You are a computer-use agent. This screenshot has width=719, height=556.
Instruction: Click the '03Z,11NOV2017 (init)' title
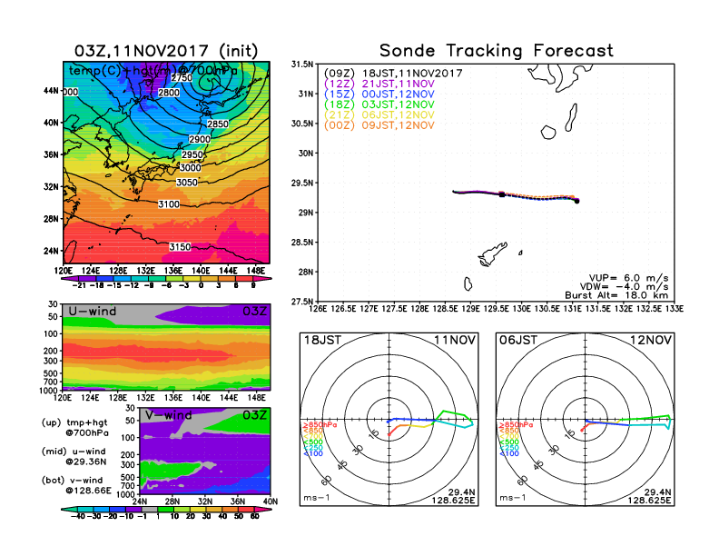coord(166,51)
